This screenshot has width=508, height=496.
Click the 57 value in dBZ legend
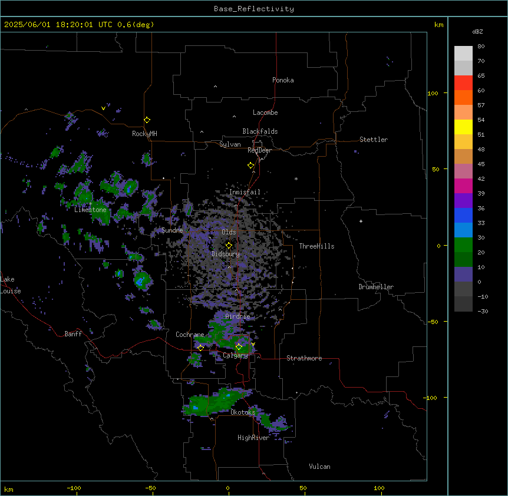(481, 105)
